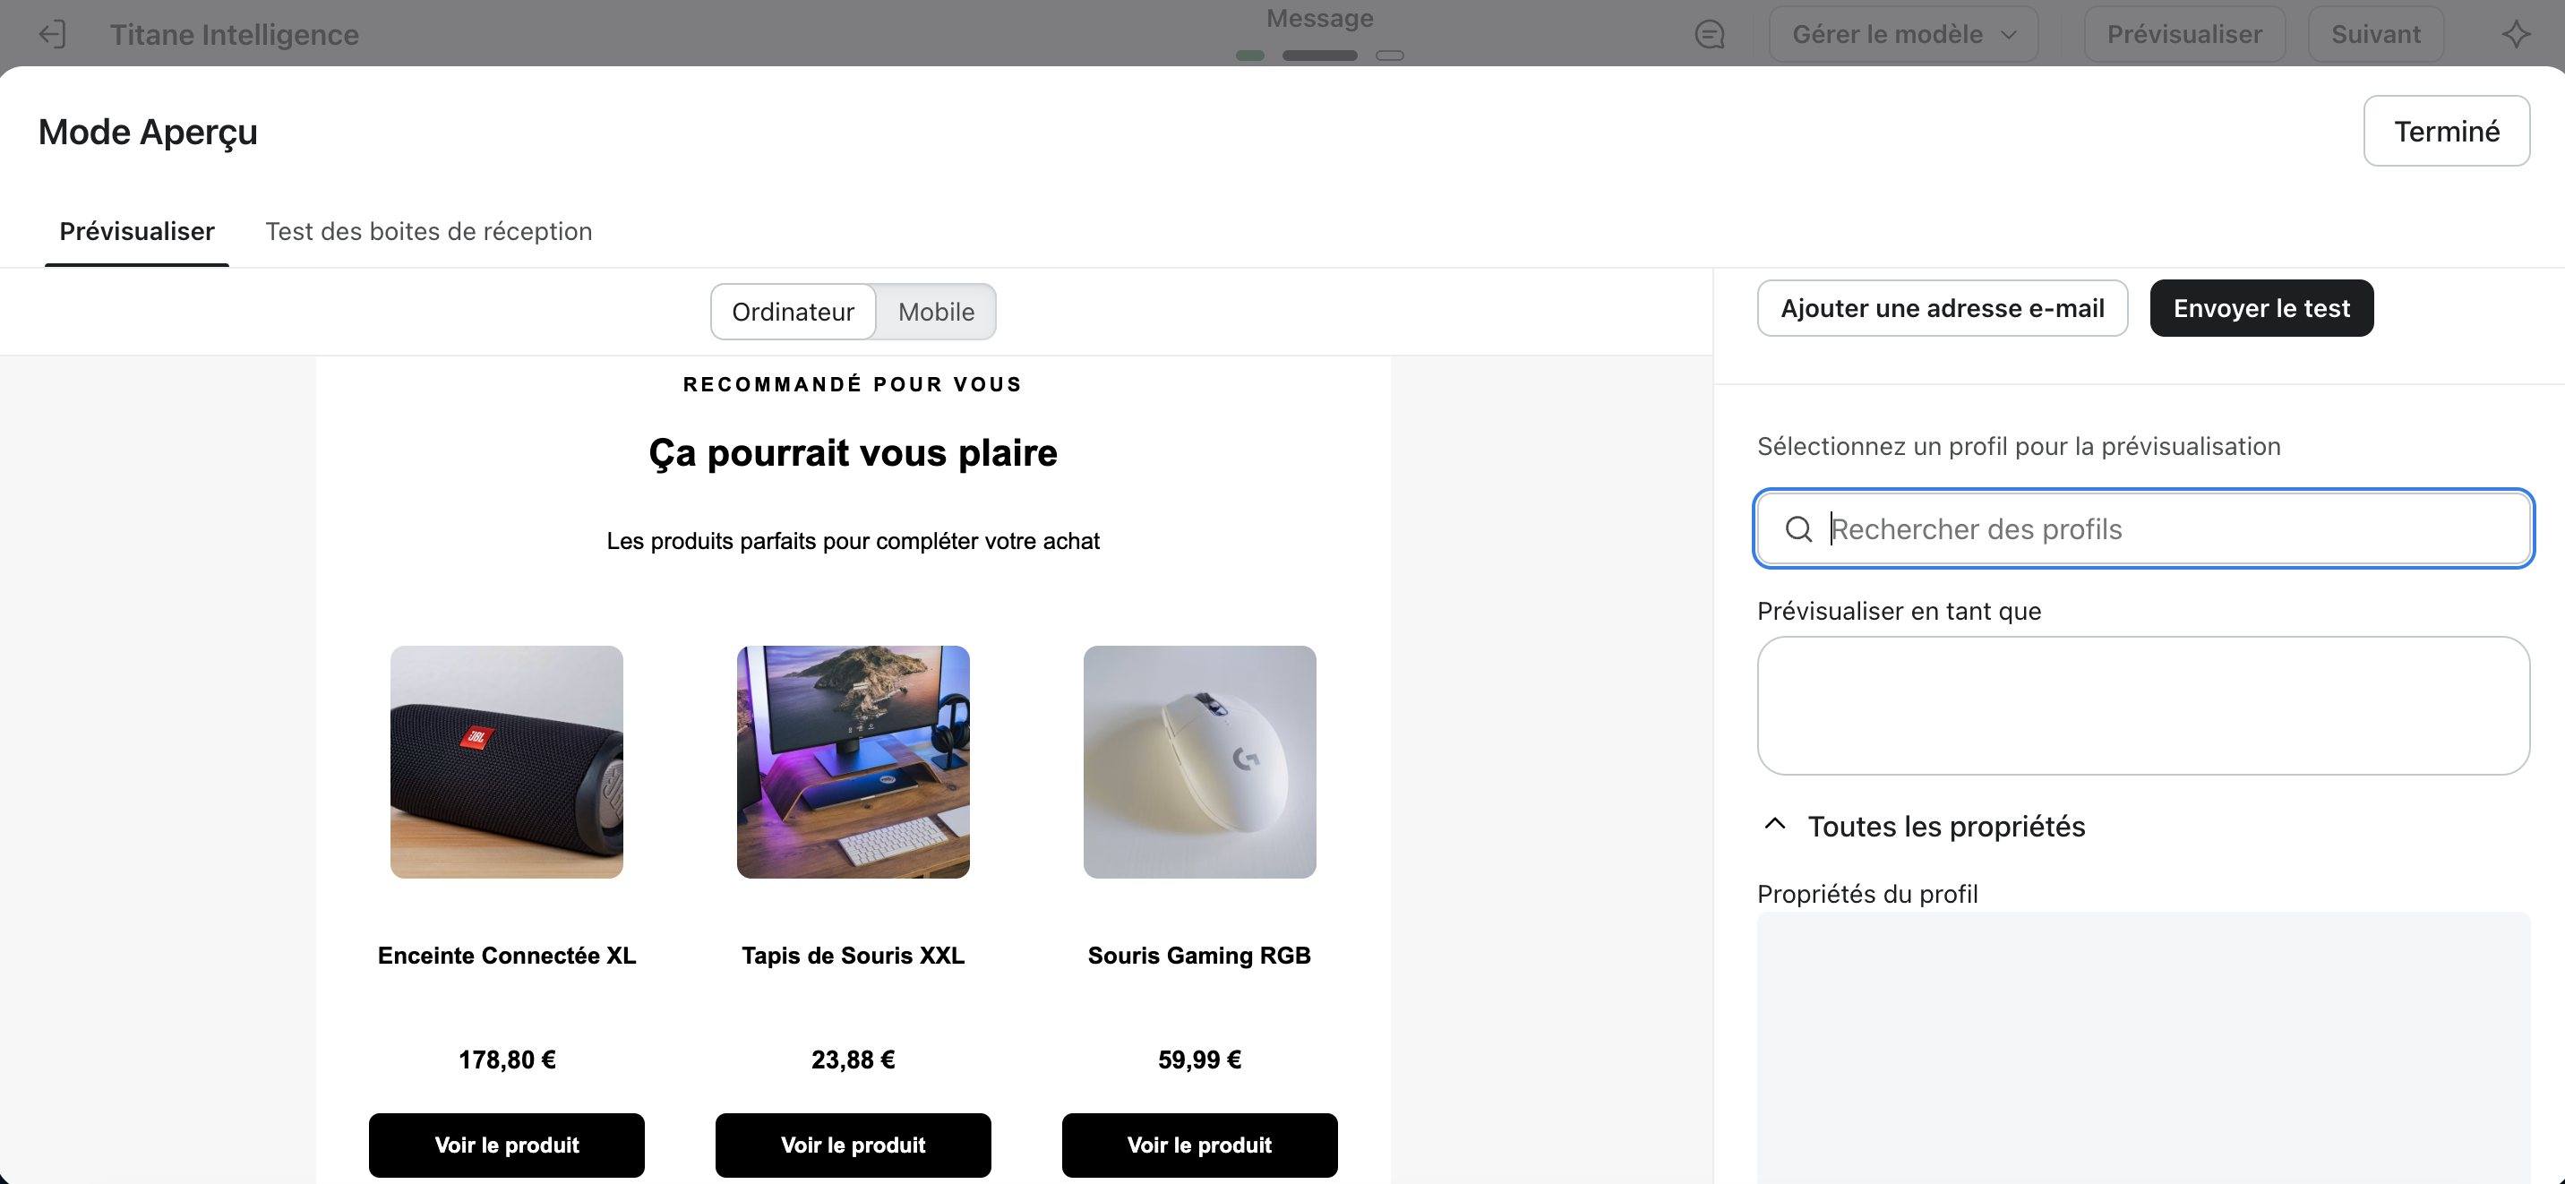
Task: Open the Gérer le modèle dropdown
Action: pos(1903,34)
